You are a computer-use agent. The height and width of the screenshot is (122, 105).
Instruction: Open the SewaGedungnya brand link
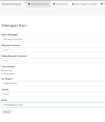(x=11, y=4)
